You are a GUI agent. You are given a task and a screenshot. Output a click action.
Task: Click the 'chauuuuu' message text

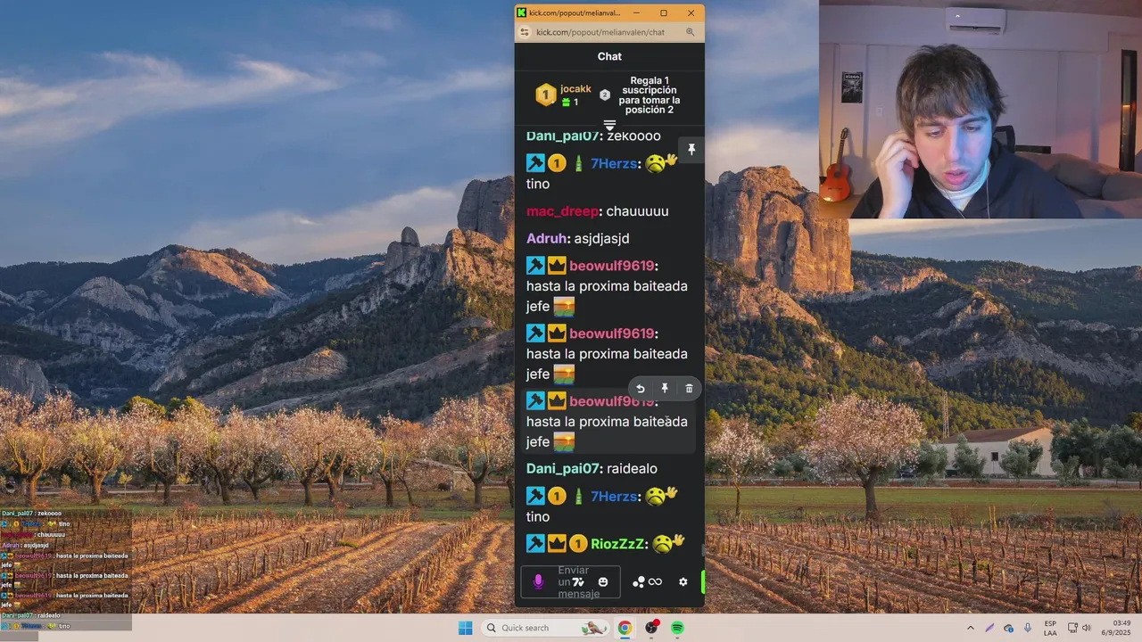click(x=637, y=211)
